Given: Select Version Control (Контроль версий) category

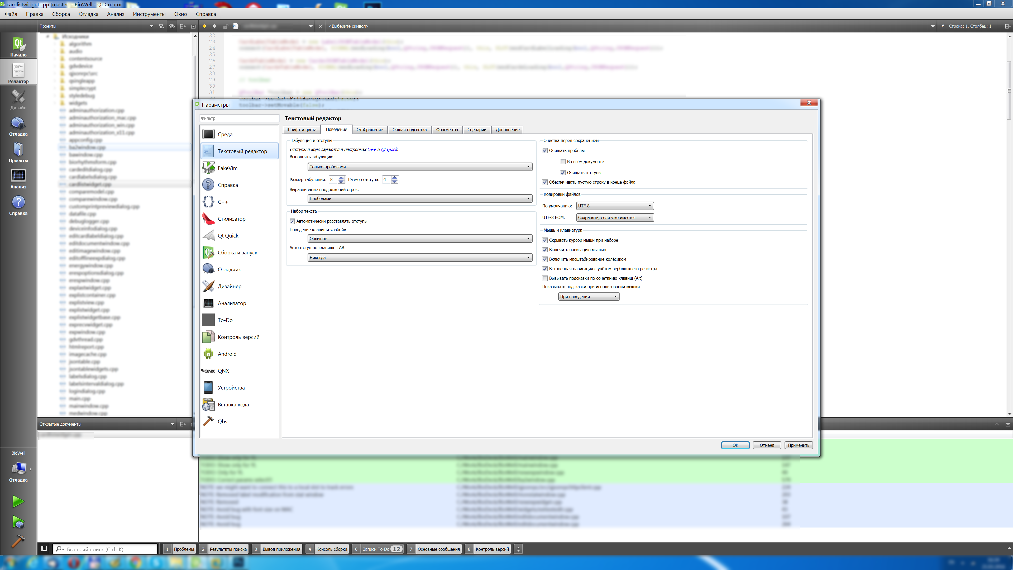Looking at the screenshot, I should [238, 337].
